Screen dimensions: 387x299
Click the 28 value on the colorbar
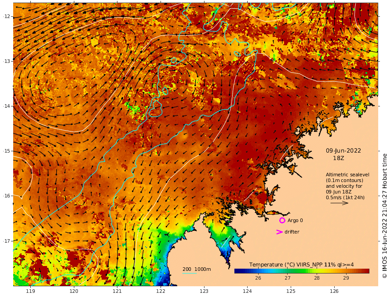317,278
